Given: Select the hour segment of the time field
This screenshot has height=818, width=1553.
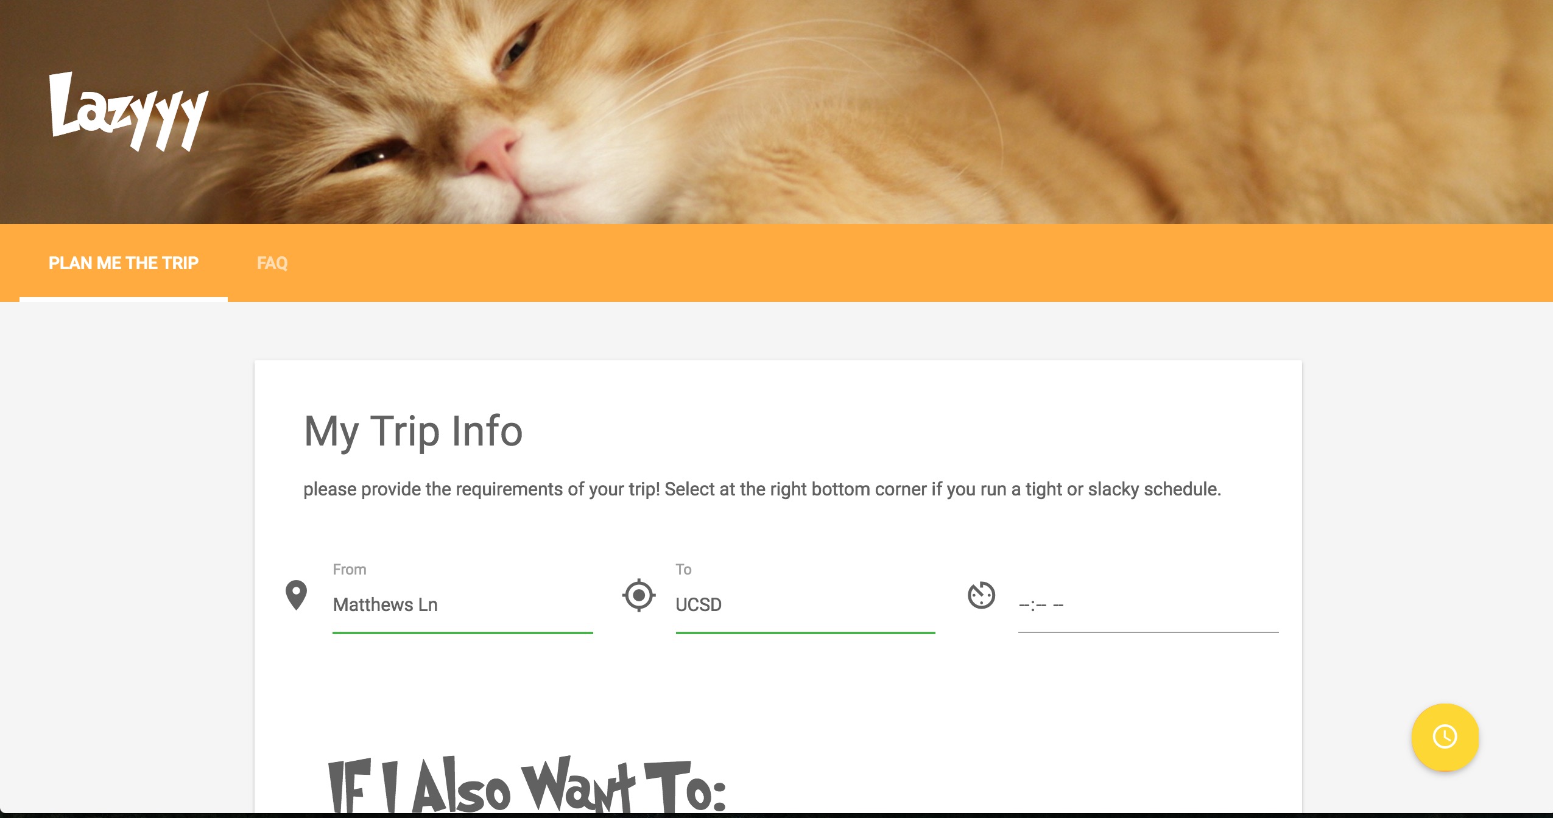Looking at the screenshot, I should pos(1024,606).
